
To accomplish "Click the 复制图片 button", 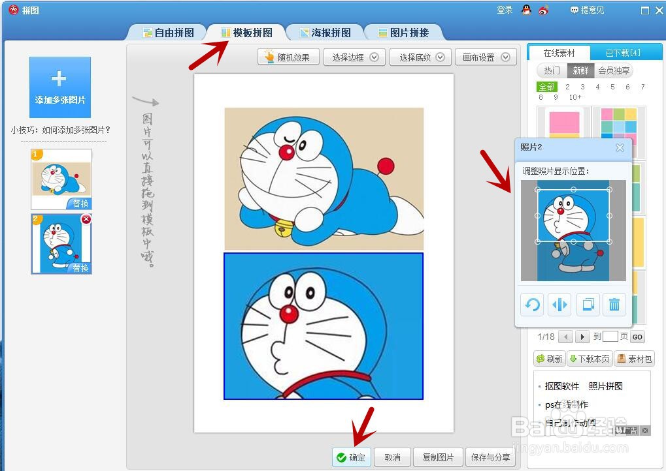I will 437,457.
